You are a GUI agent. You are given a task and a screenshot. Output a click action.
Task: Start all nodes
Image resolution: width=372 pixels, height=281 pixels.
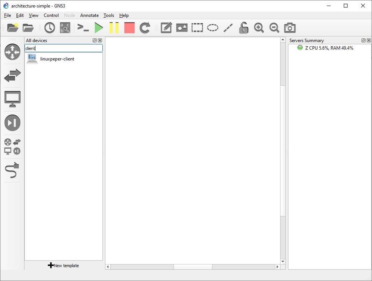click(x=99, y=27)
